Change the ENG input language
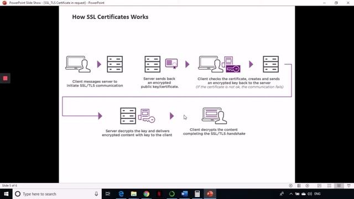This screenshot has height=199, width=354. pos(317,194)
